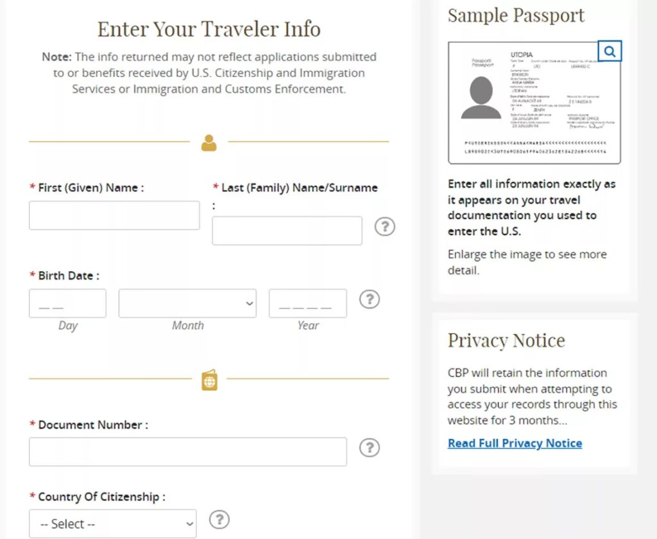Click the Enter Your Traveler Info heading
This screenshot has width=657, height=539.
coord(209,29)
